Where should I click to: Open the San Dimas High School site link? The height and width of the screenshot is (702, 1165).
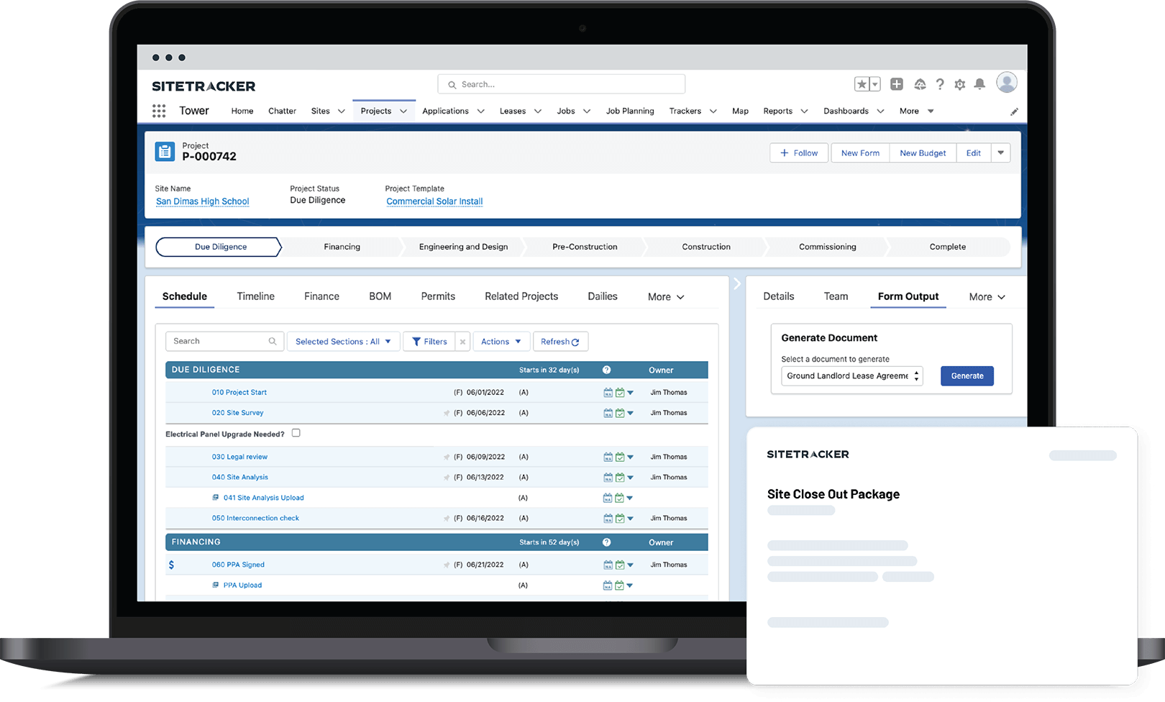(x=202, y=201)
